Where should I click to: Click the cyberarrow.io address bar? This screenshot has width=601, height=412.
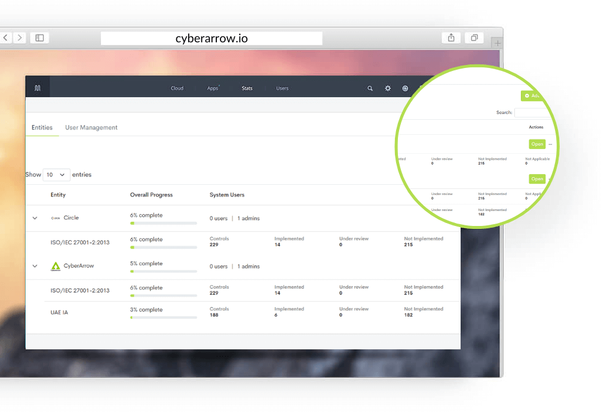[x=211, y=38]
